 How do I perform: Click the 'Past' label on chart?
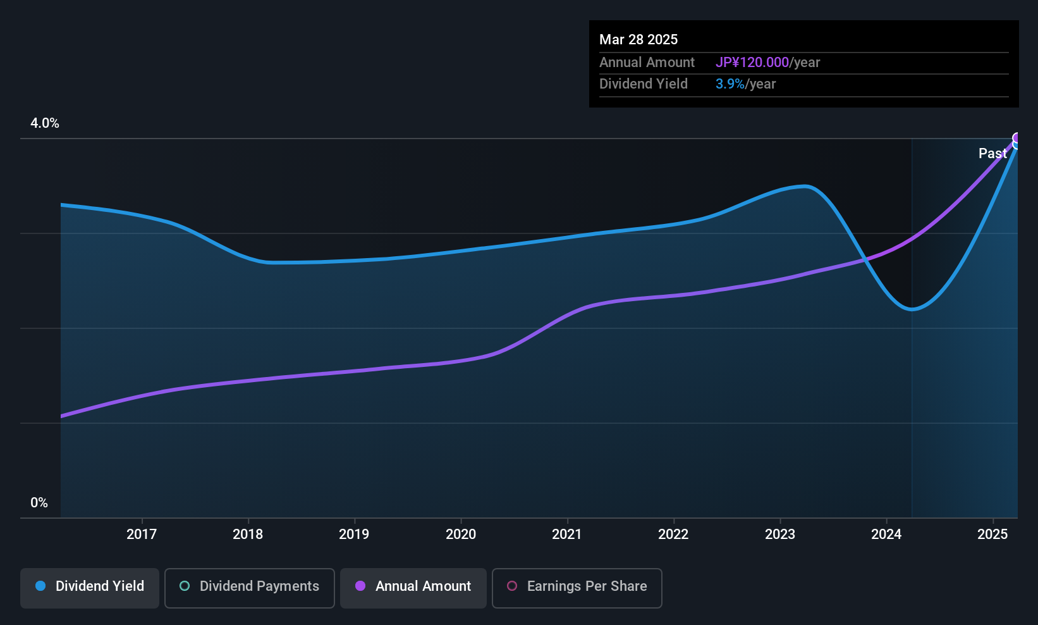[x=992, y=153]
